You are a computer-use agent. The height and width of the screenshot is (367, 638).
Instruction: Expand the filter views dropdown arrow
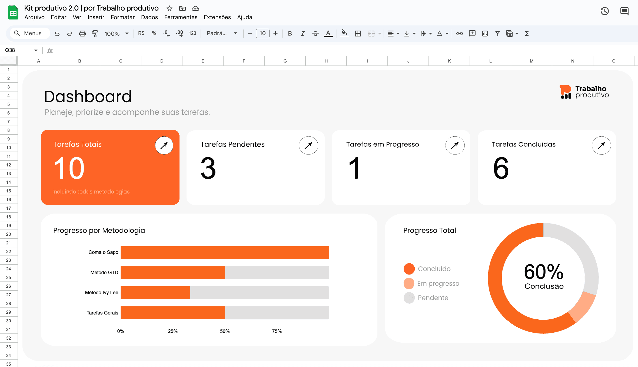517,34
